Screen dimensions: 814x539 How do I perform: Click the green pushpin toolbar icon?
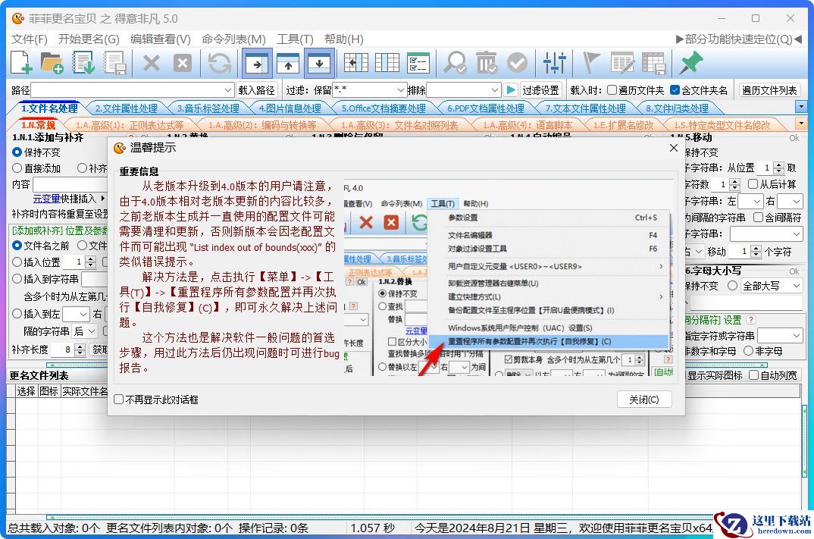point(690,64)
